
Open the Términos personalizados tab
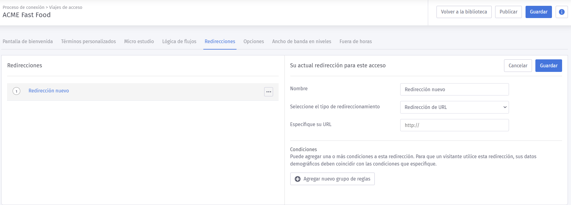point(88,42)
